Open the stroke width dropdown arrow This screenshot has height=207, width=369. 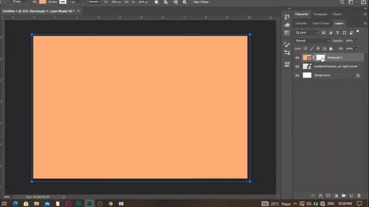pos(84,2)
